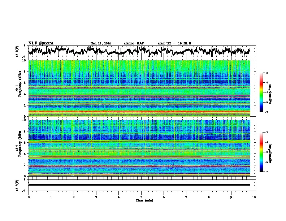The height and width of the screenshot is (221, 286).
Task: Click time axis tick label "1"
Action: click(x=51, y=197)
